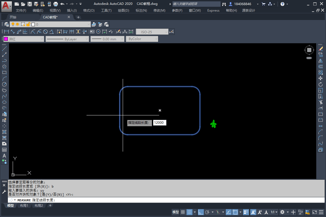Click the Plot printer icon
This screenshot has height=217, width=326.
56,4
